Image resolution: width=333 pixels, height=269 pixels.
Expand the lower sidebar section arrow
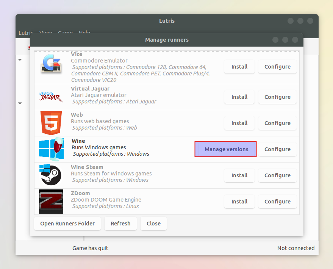pyautogui.click(x=20, y=103)
